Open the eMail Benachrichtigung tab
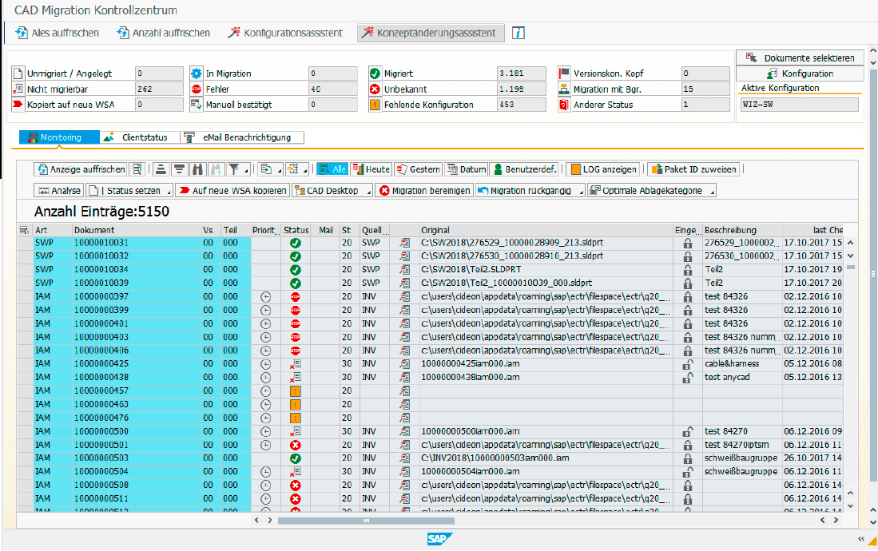Viewport: 878px width, 551px height. click(242, 137)
